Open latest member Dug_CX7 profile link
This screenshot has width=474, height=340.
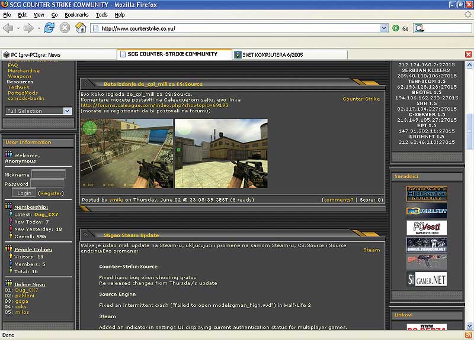click(46, 215)
